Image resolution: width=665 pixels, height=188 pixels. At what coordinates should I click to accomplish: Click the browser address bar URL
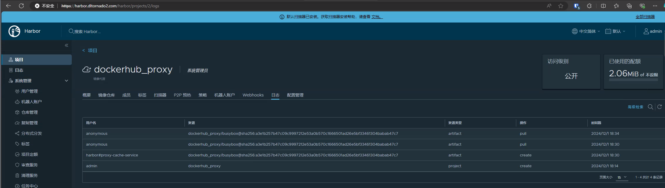tap(110, 6)
